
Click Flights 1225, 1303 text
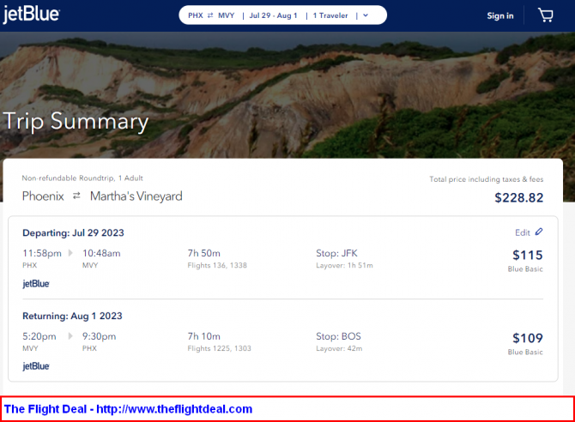220,348
